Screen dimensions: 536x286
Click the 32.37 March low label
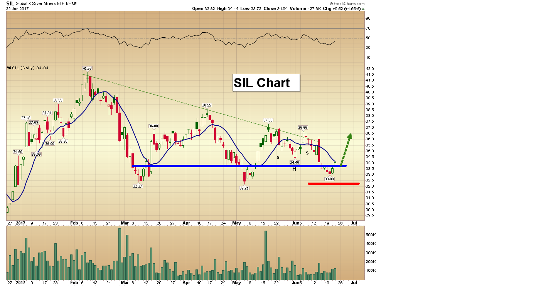tap(138, 186)
